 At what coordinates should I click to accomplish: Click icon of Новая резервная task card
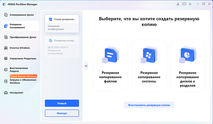pos(50,19)
